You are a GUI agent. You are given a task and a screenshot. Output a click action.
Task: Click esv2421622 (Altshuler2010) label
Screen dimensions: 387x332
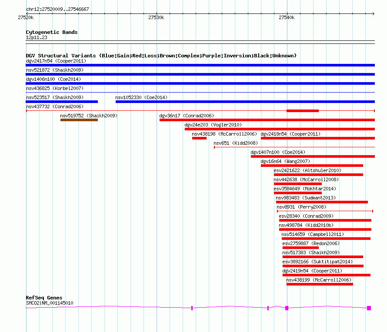point(307,170)
